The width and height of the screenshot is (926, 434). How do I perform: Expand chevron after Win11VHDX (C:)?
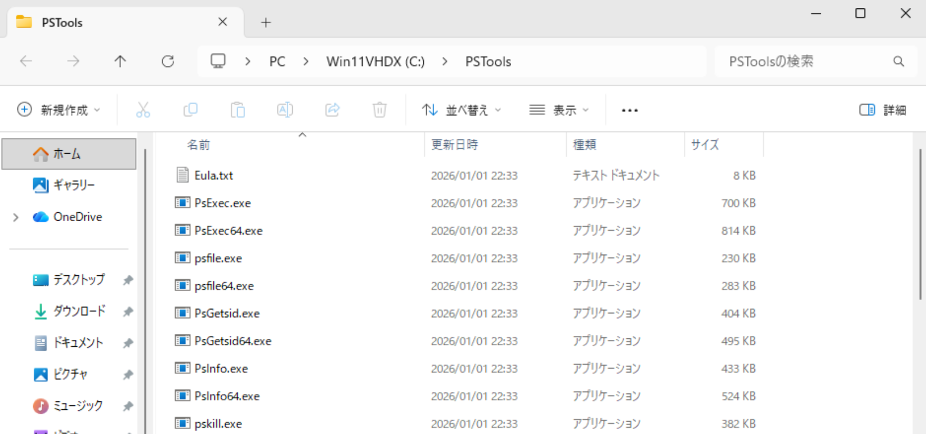[445, 61]
